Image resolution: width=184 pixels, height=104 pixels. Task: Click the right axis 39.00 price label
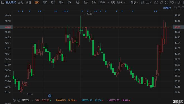pyautogui.click(x=177, y=59)
